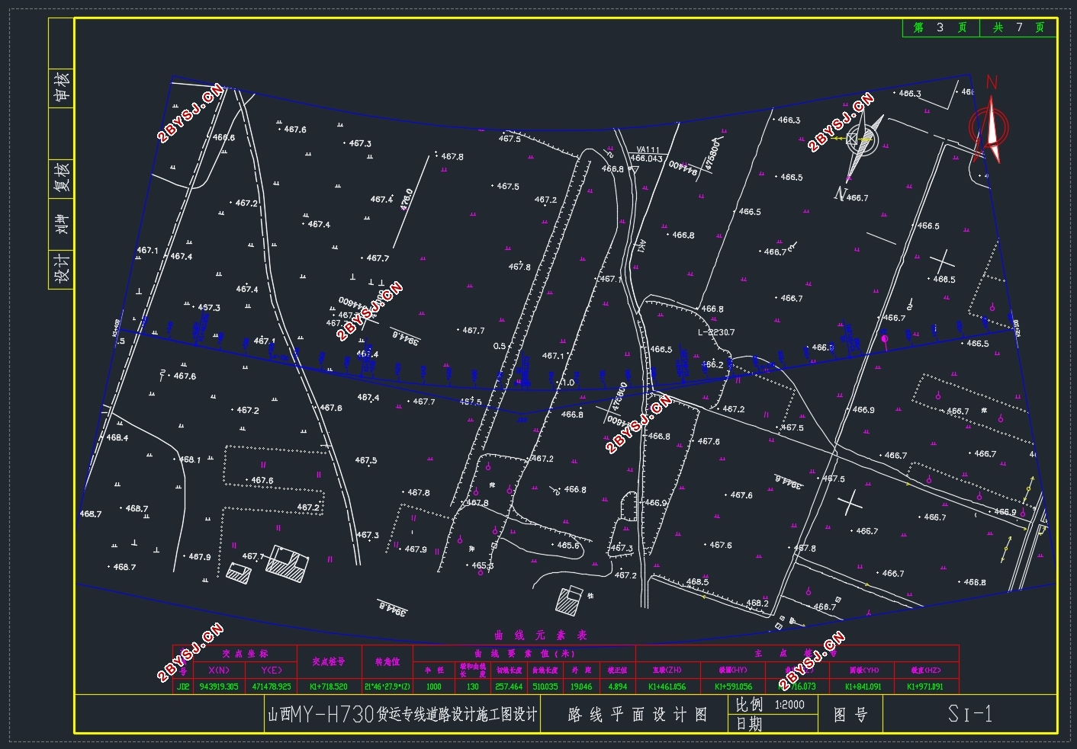This screenshot has height=749, width=1077.
Task: Click the 比例 label
Action: (749, 705)
